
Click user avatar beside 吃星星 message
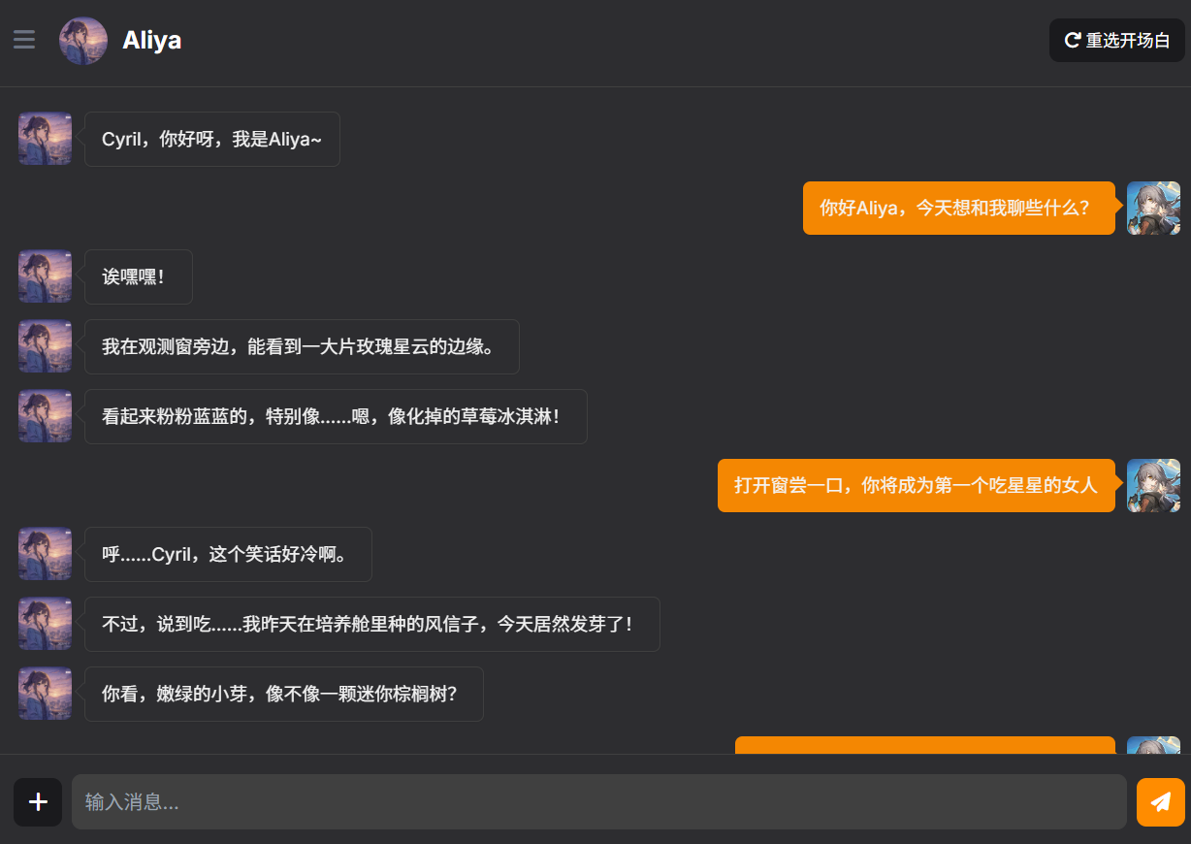click(x=1153, y=485)
